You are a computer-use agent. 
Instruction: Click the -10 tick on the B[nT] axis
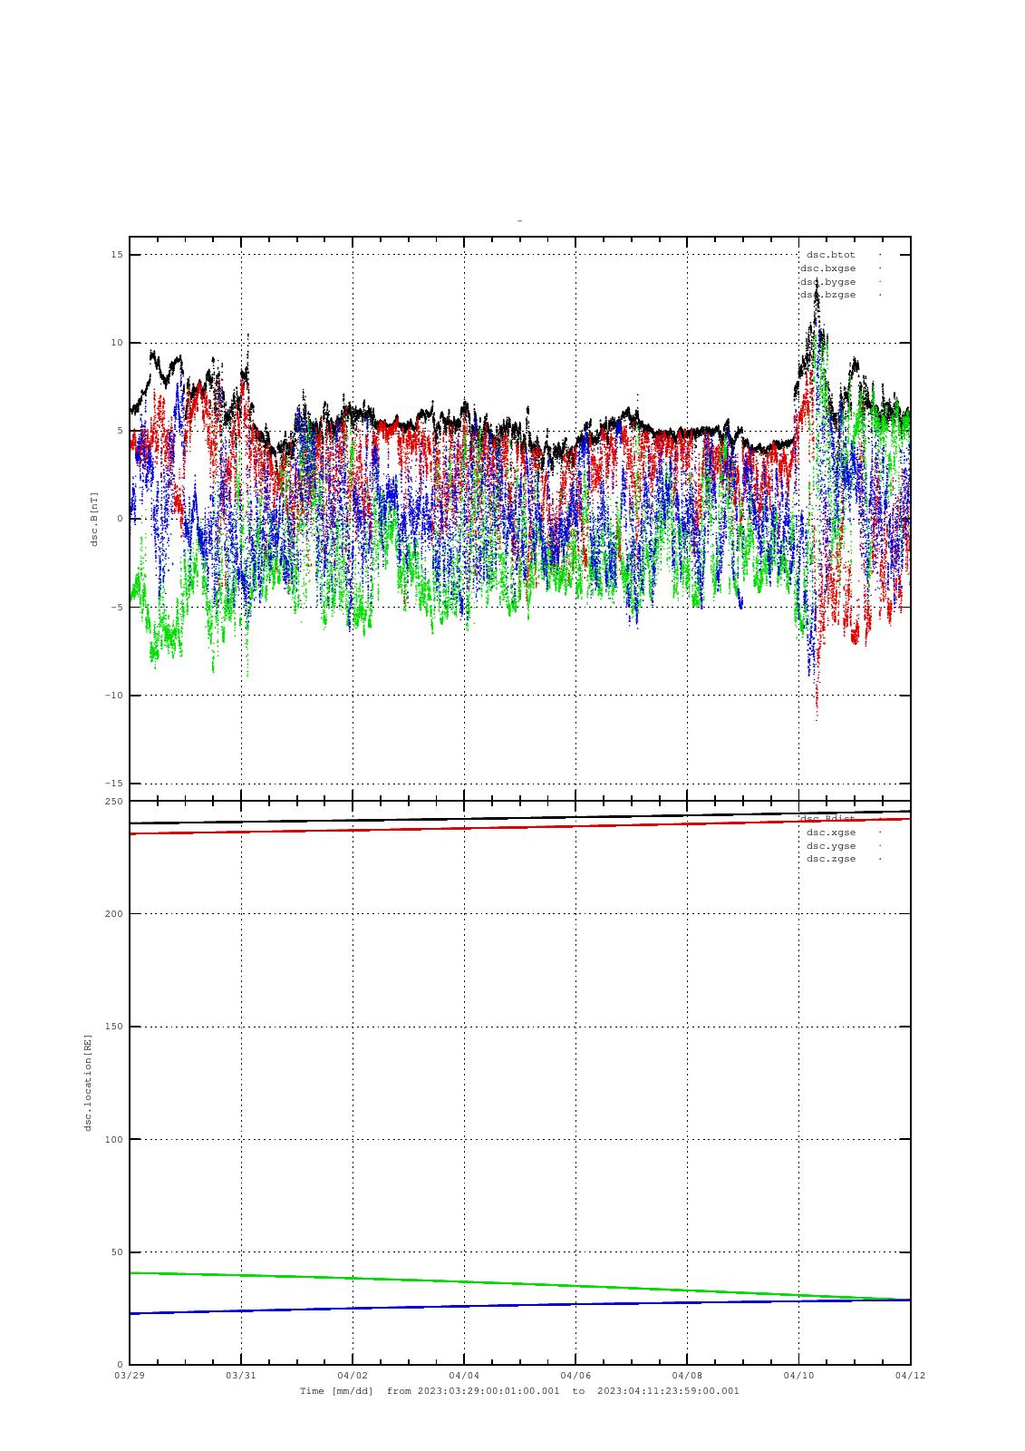(113, 696)
